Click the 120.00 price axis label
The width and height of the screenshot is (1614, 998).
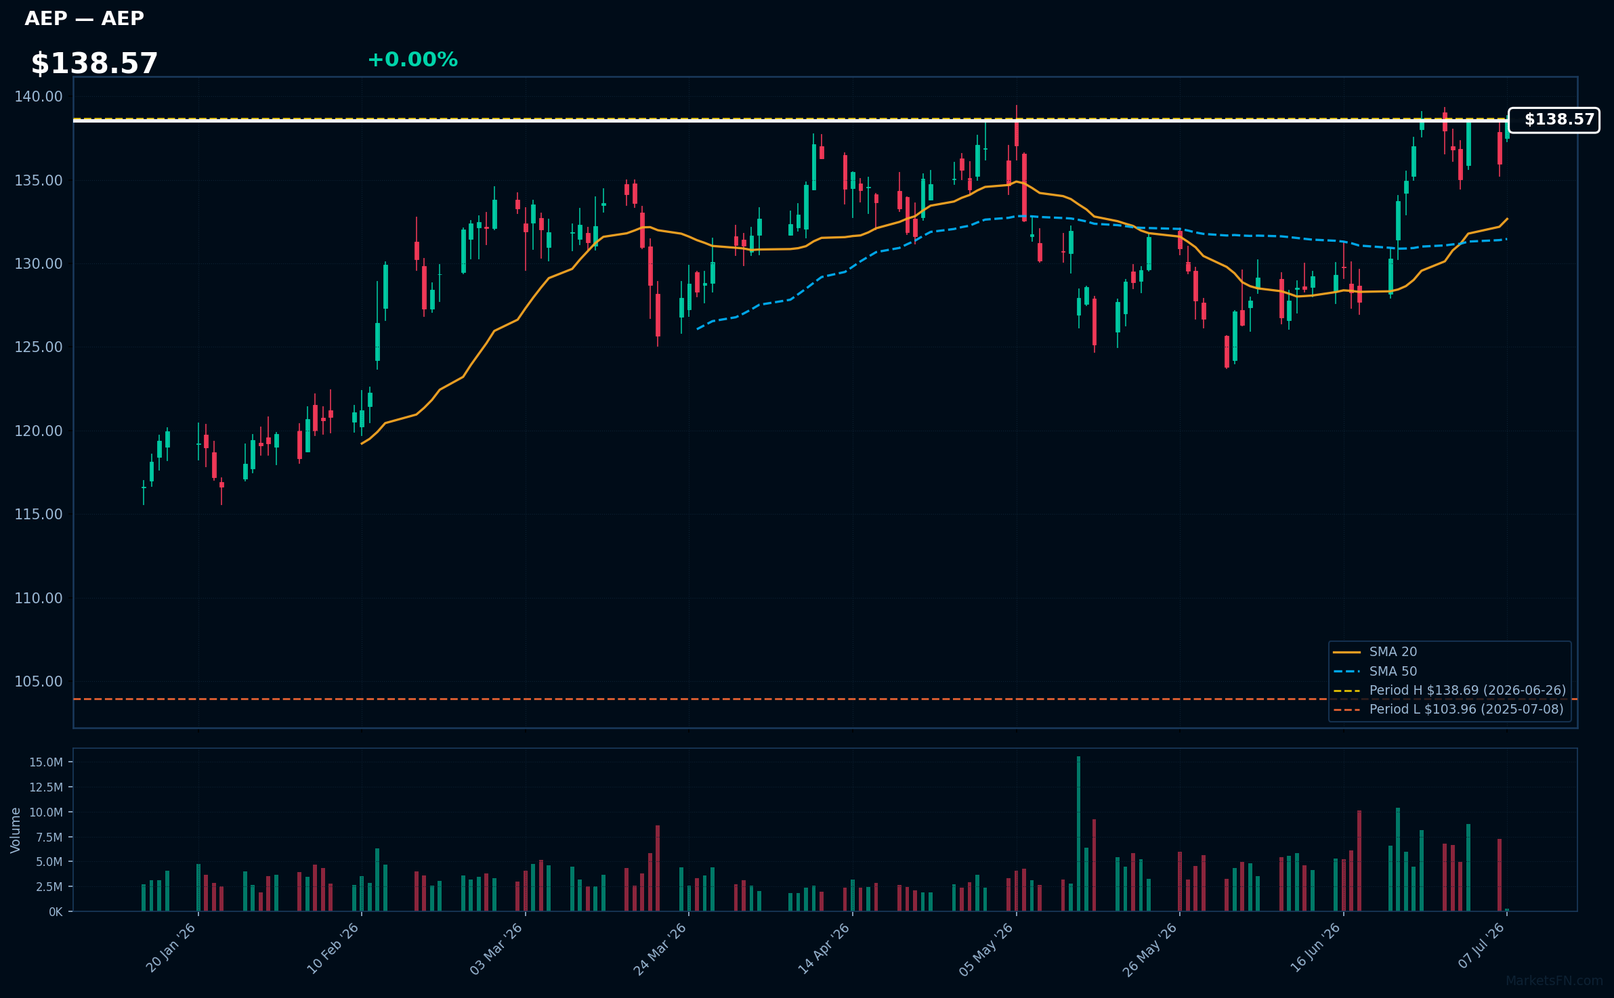(x=39, y=431)
